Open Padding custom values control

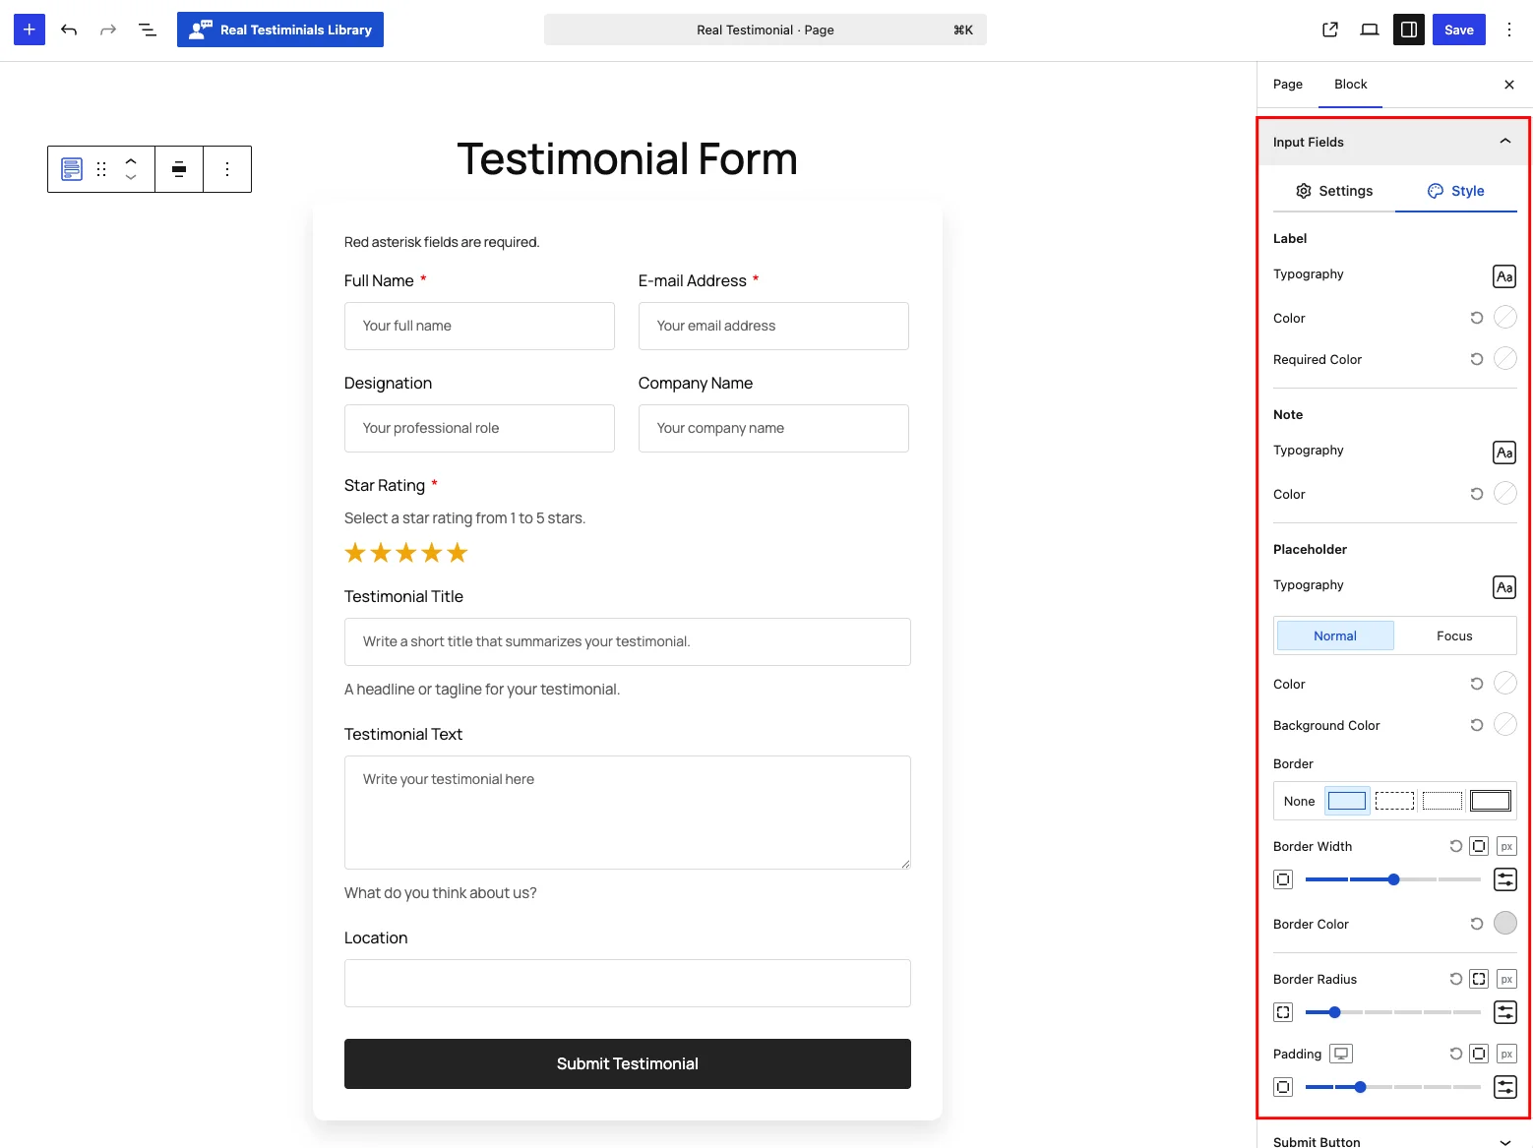[x=1505, y=1087]
